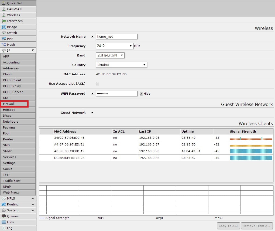The image size is (275, 231).
Task: Collapse the IP menu arrow
Action: click(33, 50)
